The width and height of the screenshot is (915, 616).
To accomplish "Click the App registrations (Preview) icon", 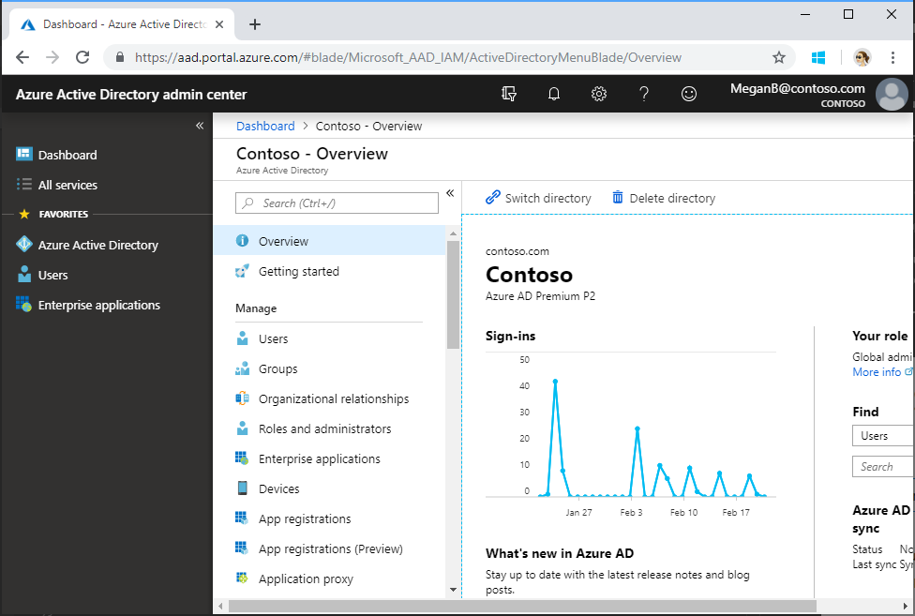I will [x=242, y=548].
